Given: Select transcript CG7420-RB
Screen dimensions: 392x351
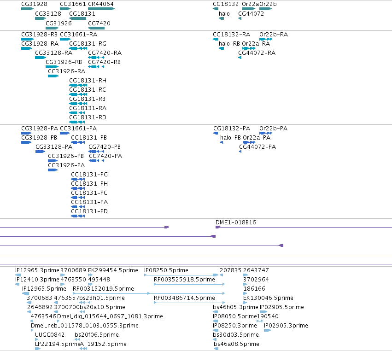Looking at the screenshot, I should [x=96, y=67].
